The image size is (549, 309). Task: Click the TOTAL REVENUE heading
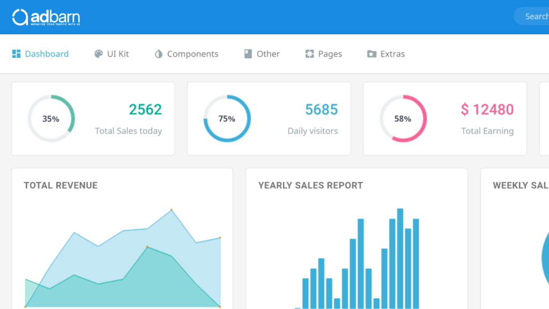click(61, 185)
